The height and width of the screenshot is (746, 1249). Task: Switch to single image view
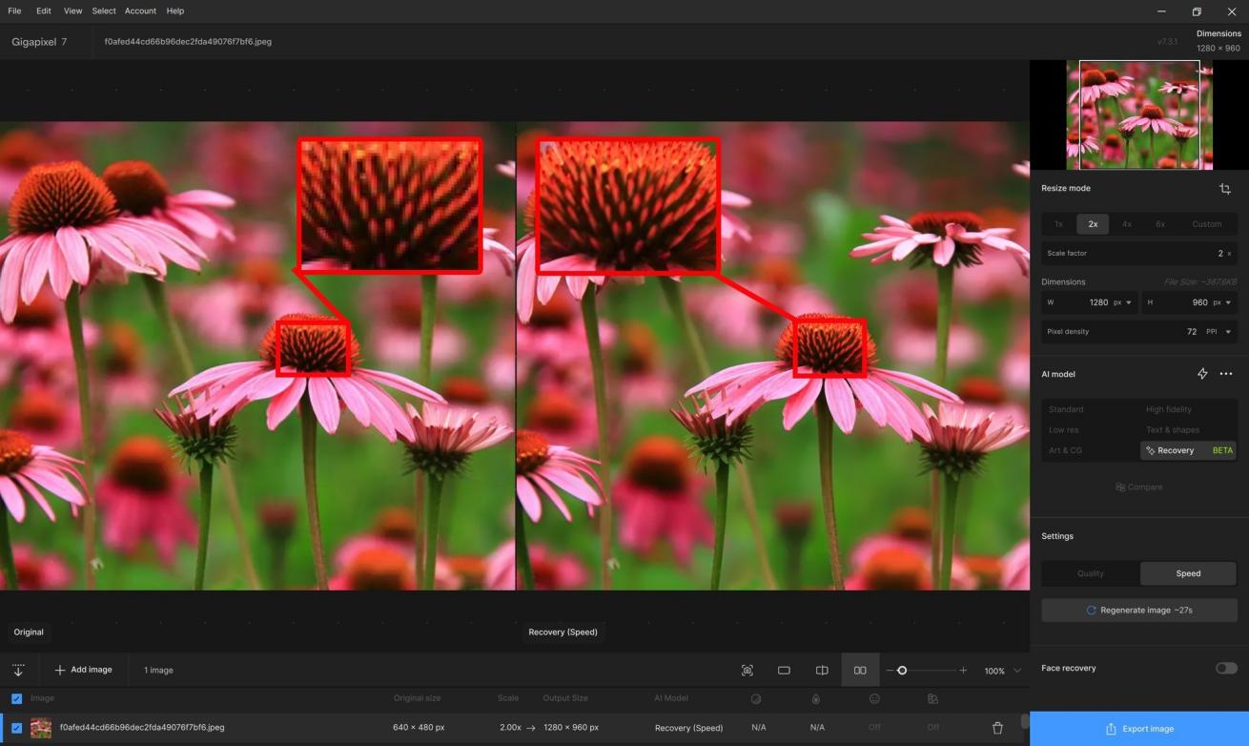point(784,671)
